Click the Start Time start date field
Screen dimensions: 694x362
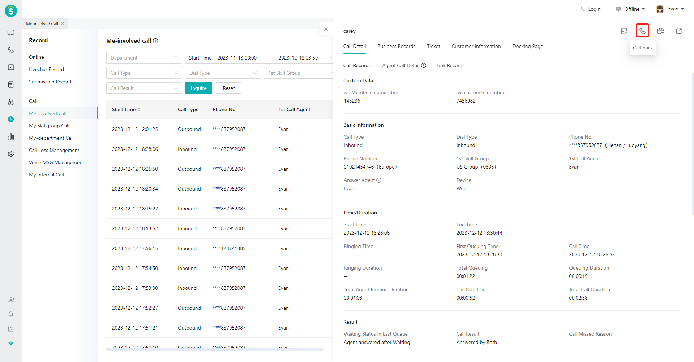(x=237, y=58)
